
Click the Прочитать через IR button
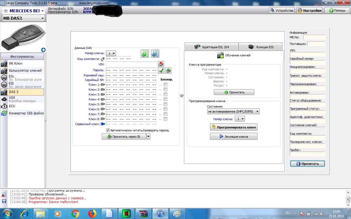[124, 136]
